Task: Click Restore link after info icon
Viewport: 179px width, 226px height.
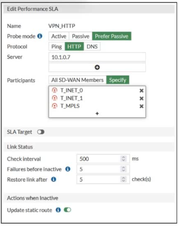Action: coord(54,180)
